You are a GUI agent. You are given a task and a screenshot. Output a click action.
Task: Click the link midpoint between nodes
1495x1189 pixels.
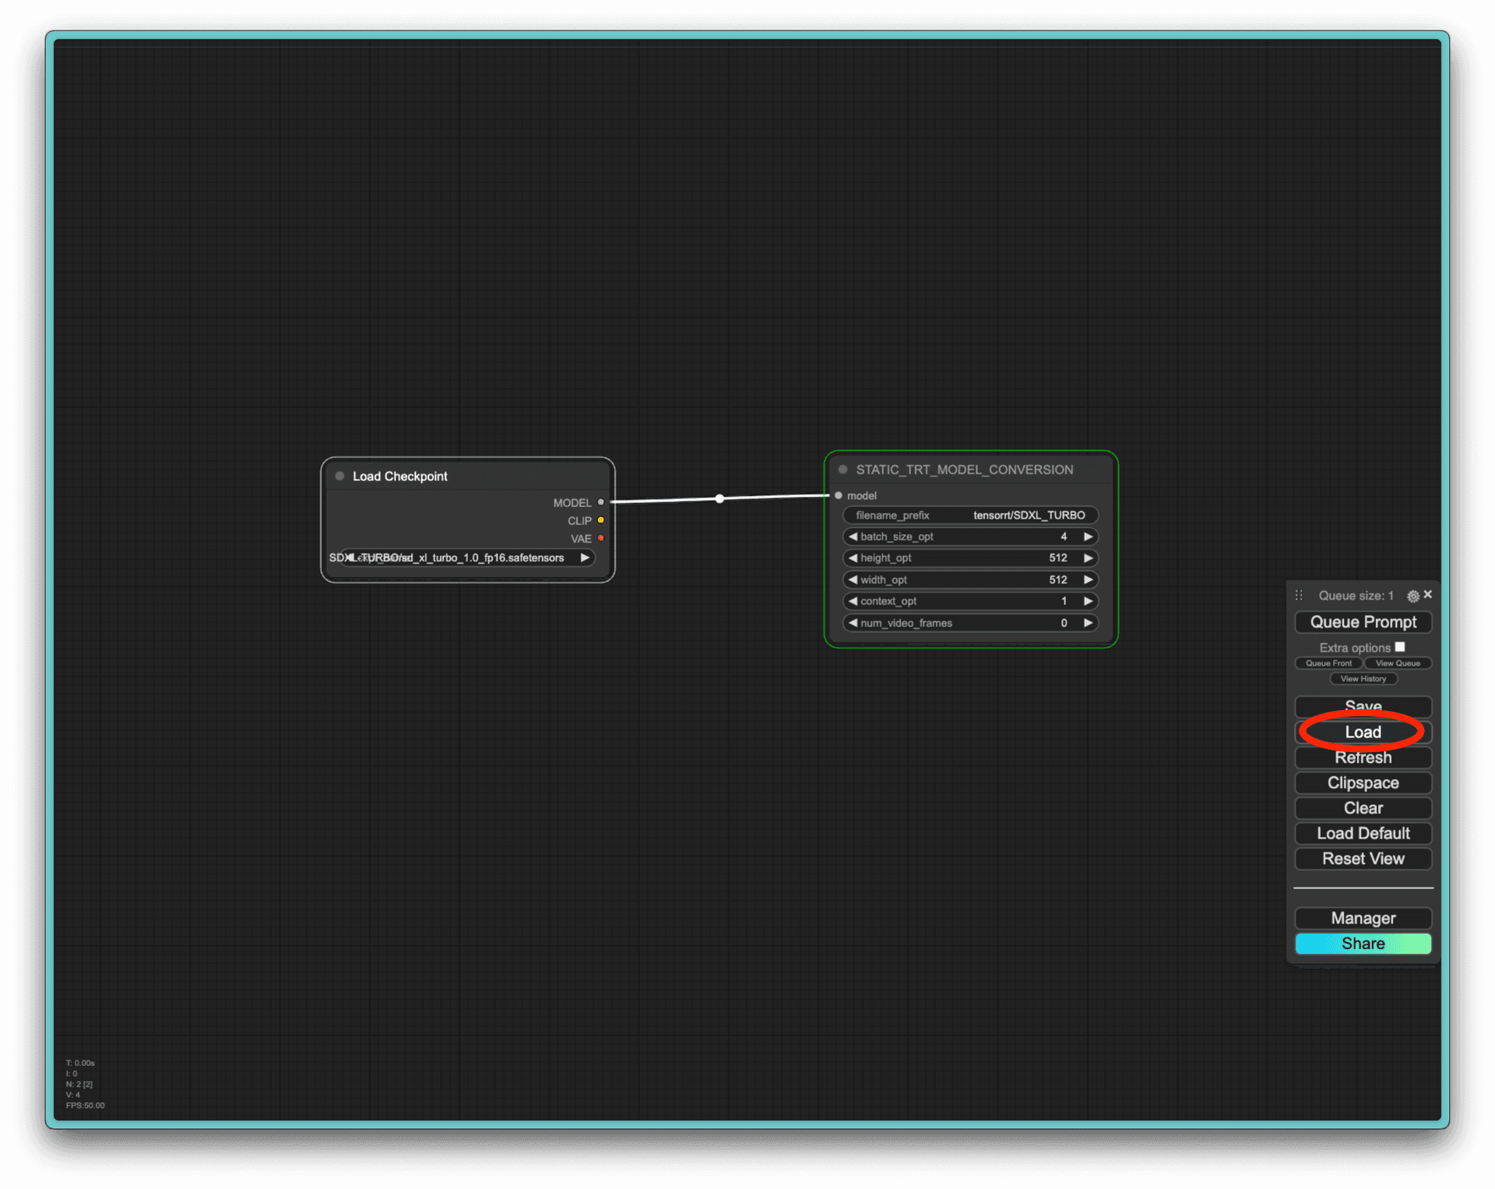point(719,498)
